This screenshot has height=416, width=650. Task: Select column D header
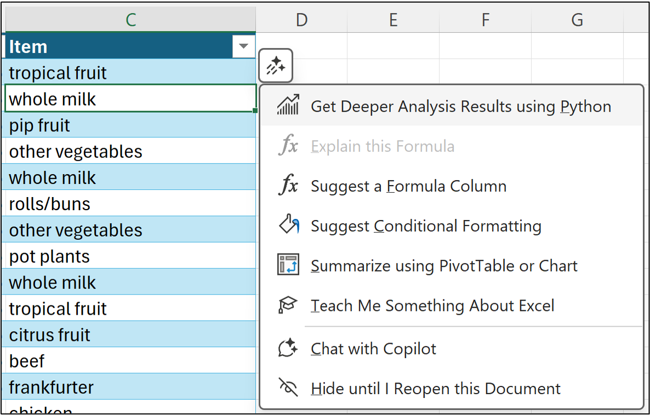pos(301,20)
